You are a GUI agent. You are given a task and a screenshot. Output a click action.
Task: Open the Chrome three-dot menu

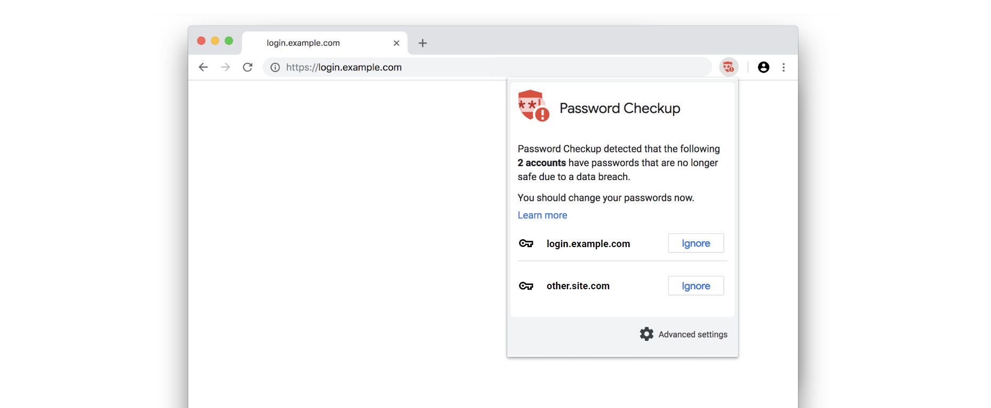point(784,67)
